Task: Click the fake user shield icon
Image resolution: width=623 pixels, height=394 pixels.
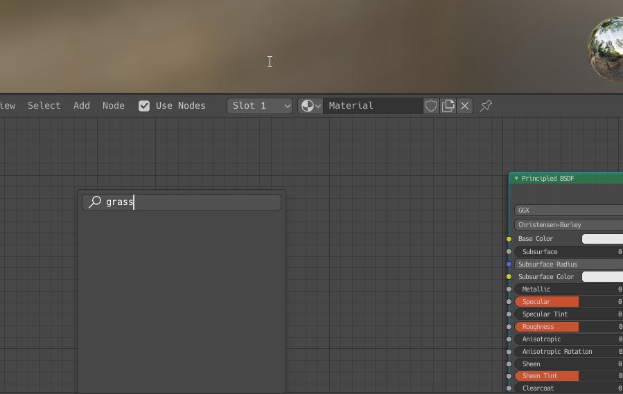Action: coord(431,106)
